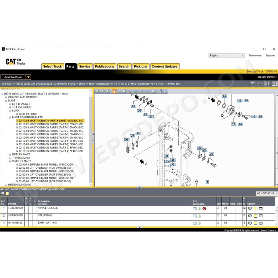
Task: Expand the TRIPLEX MAST tree node
Action: (x=10, y=158)
